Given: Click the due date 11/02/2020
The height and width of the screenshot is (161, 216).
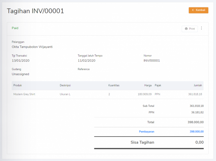Looking at the screenshot, I should coord(86,61).
